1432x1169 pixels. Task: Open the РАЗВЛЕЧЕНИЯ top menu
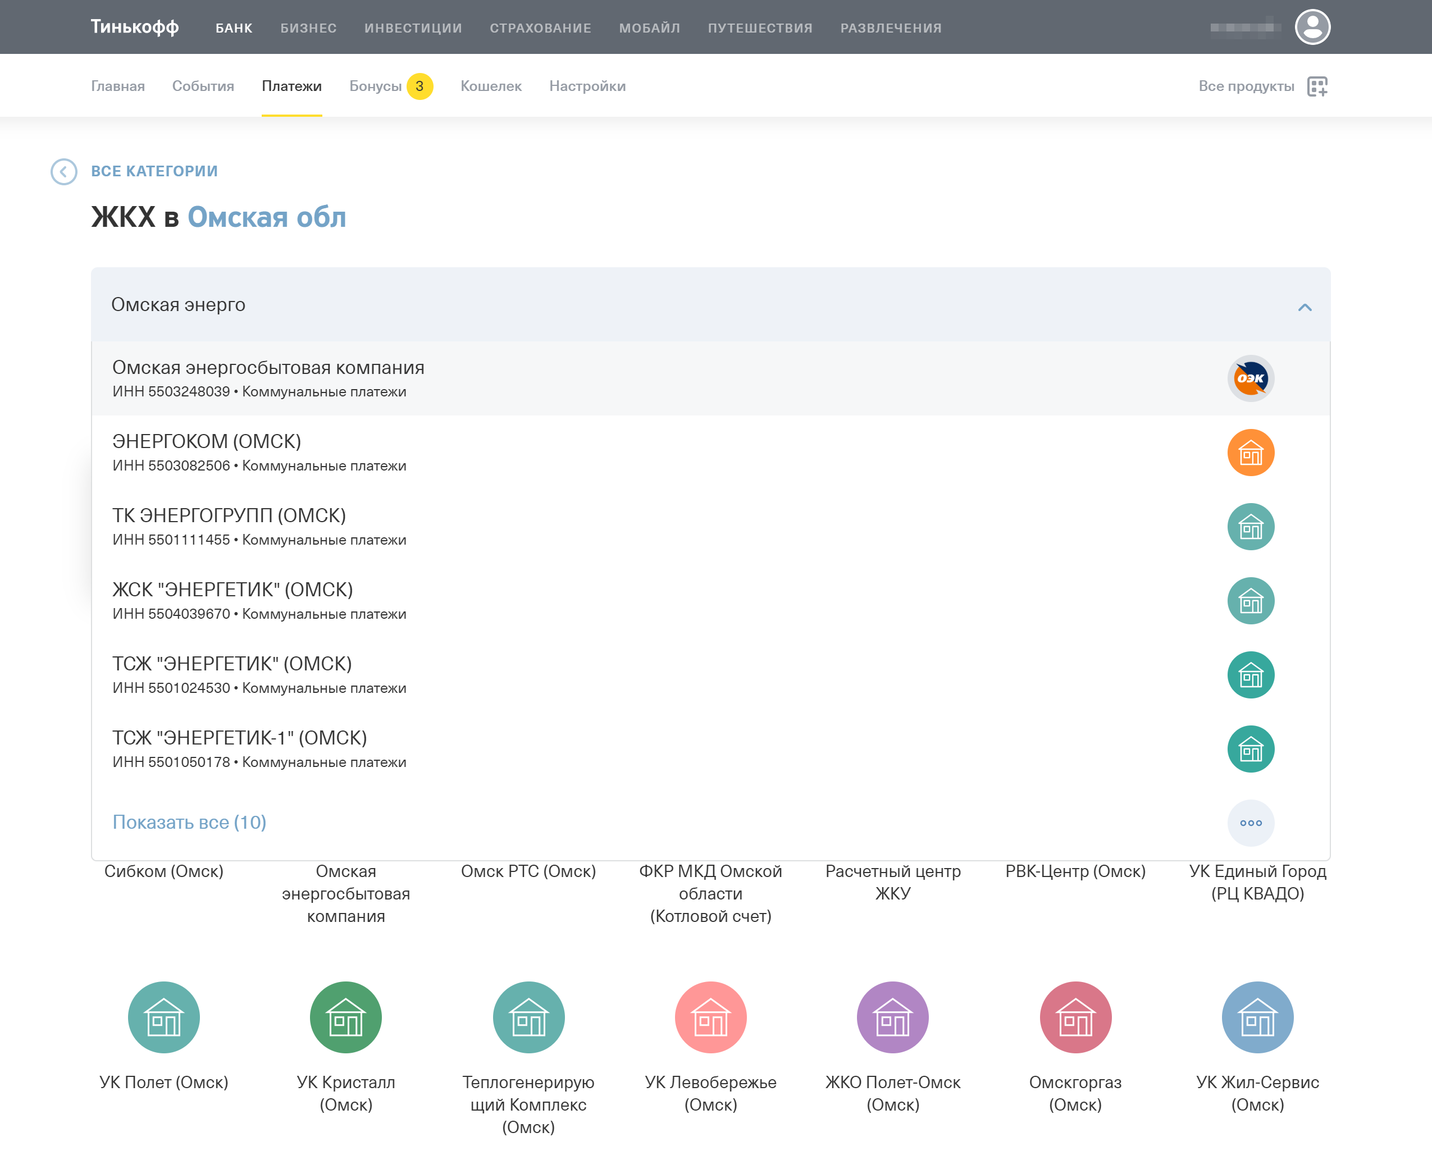coord(891,28)
